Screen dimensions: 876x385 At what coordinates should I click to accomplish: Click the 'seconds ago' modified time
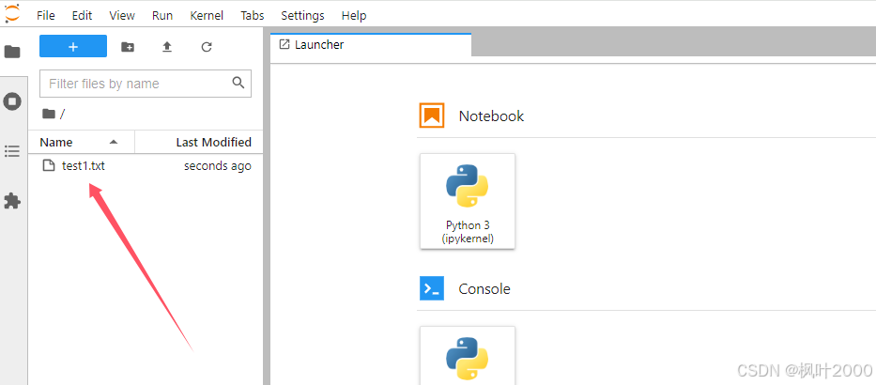(217, 166)
